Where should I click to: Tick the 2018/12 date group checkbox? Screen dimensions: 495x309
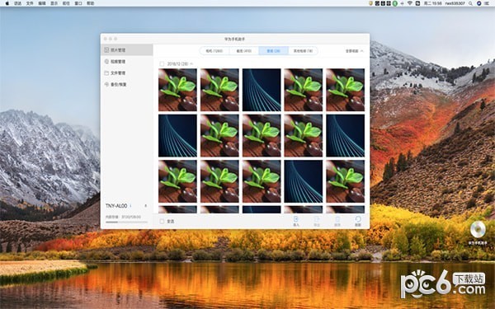pyautogui.click(x=162, y=63)
